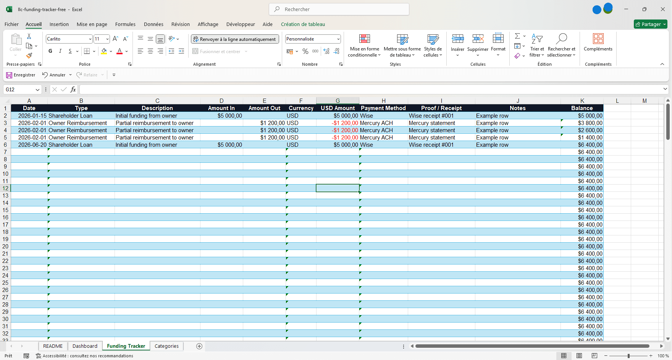
Task: Click Enregistrer in quick access toolbar
Action: [x=21, y=75]
